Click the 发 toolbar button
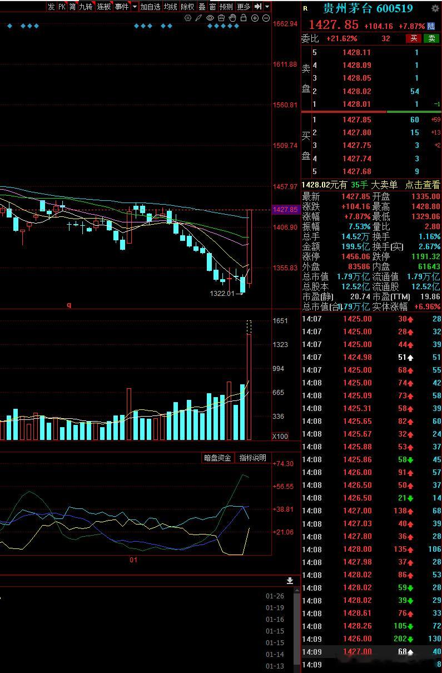Viewport: 442px width, 673px height. (51, 7)
